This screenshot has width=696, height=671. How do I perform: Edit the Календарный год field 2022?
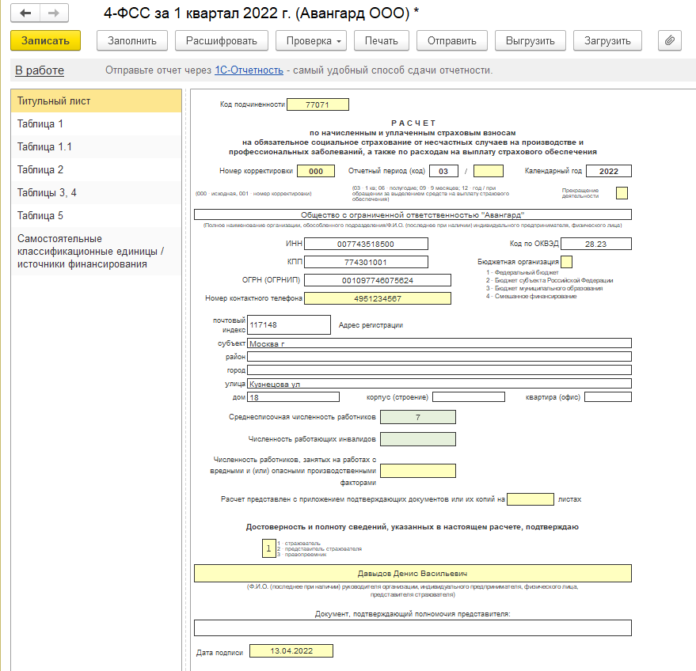click(609, 171)
